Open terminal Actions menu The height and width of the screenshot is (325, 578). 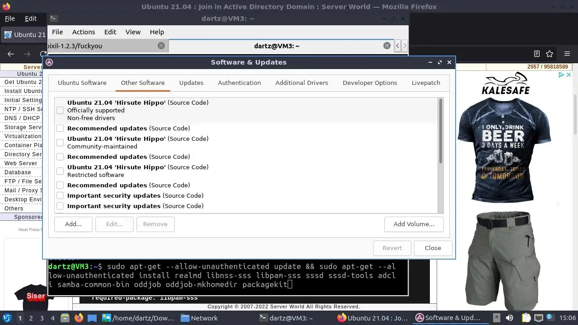84,32
